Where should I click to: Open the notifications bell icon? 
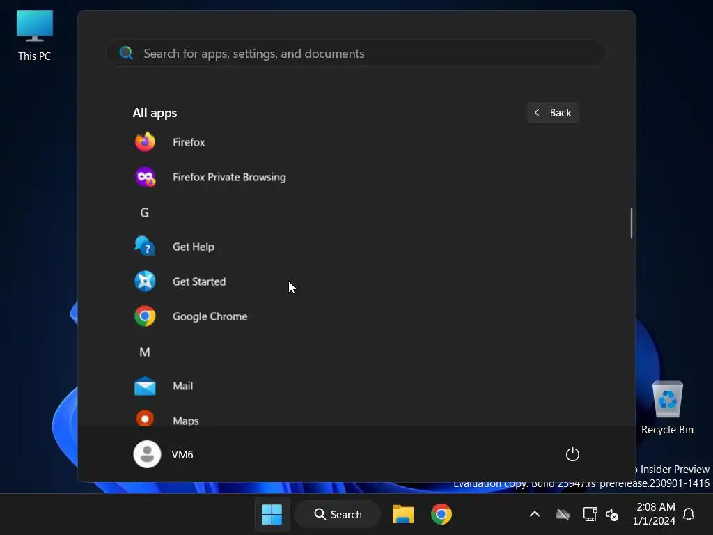[x=689, y=515]
